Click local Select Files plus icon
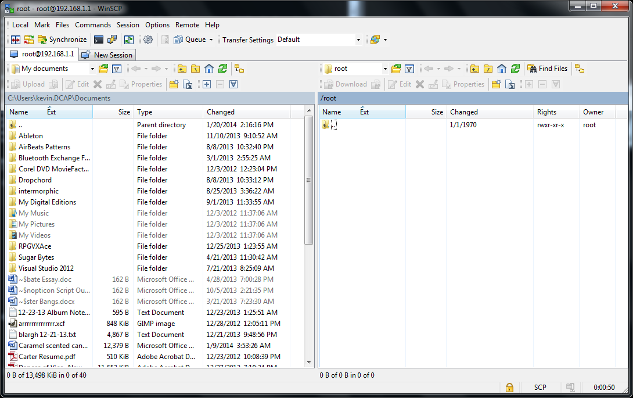The width and height of the screenshot is (633, 398). click(207, 84)
